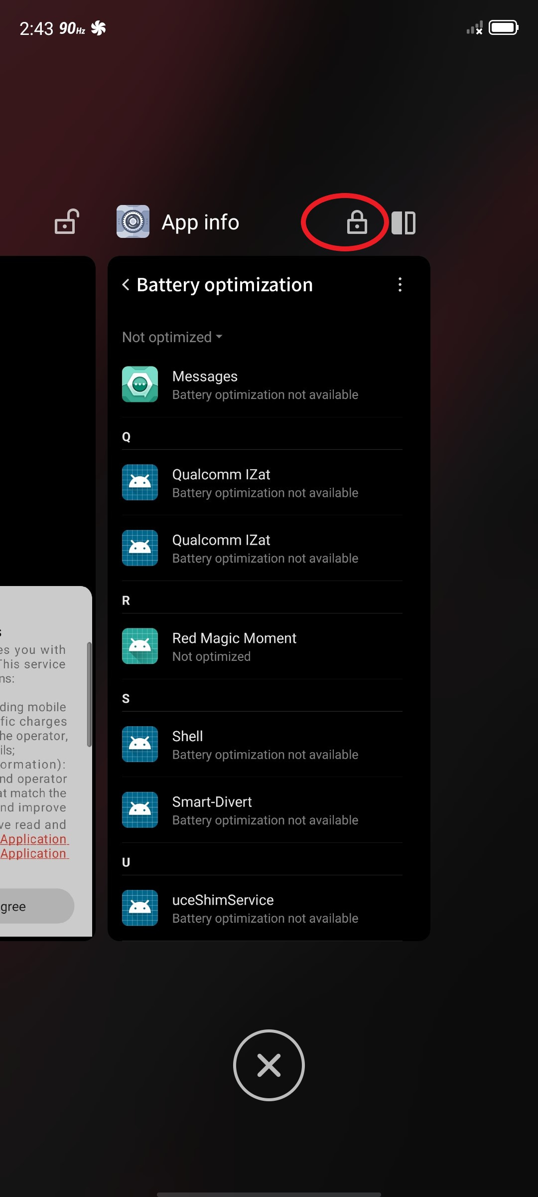Open the lower Application link in left card
The width and height of the screenshot is (538, 1197).
tap(34, 853)
